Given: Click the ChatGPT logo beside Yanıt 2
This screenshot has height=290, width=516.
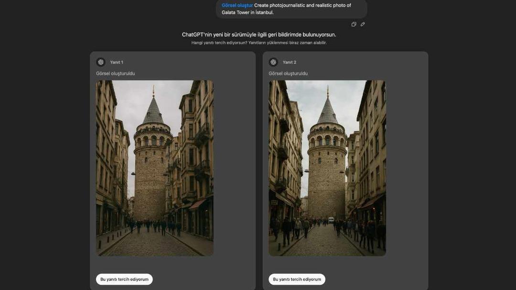Looking at the screenshot, I should tap(273, 62).
